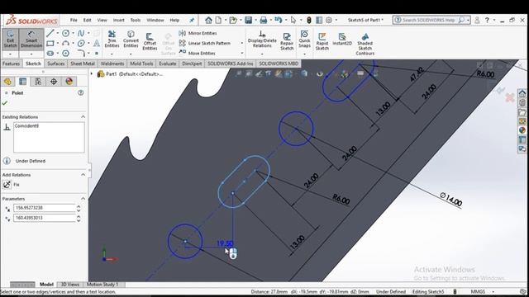Open the Tools menu

(136, 20)
